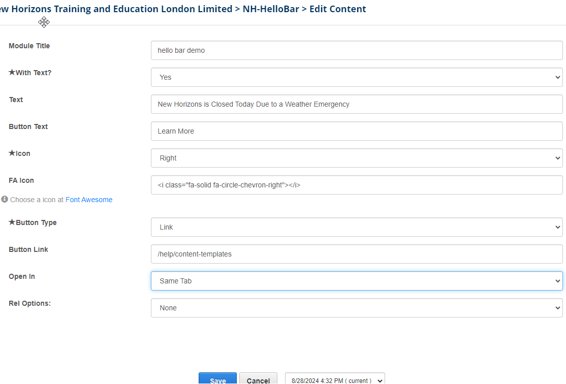Viewport: 566px width, 384px height.
Task: Click the Save button
Action: pos(217,380)
